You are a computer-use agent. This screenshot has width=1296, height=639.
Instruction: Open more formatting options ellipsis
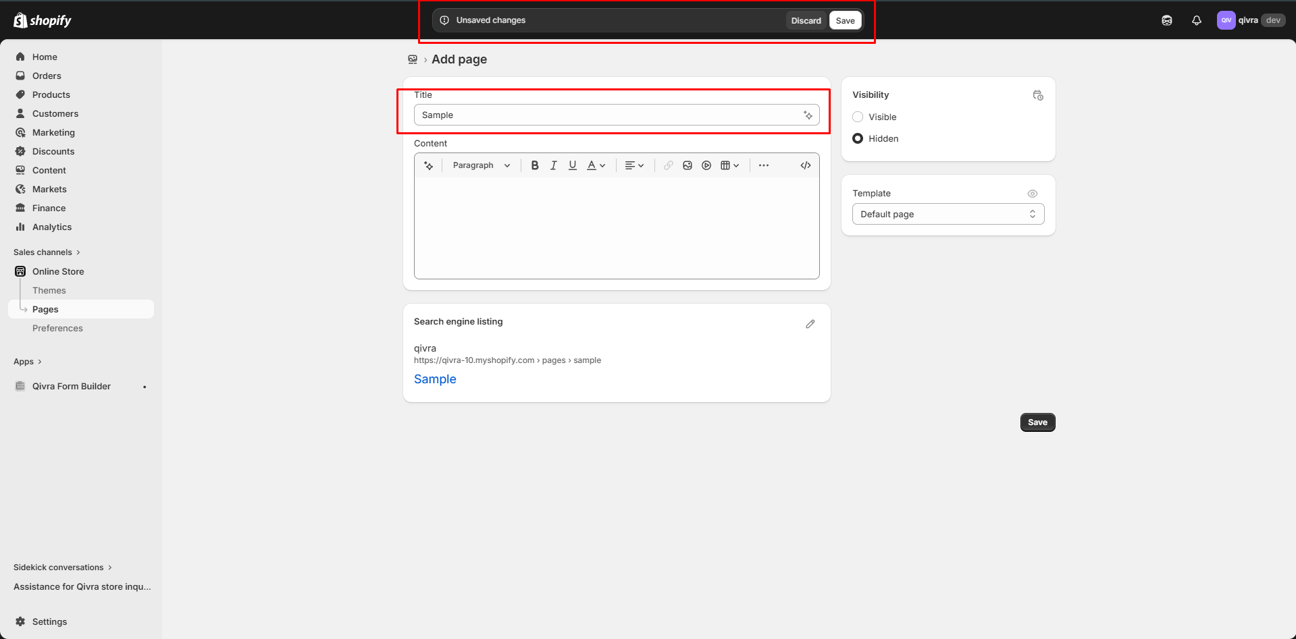tap(764, 165)
